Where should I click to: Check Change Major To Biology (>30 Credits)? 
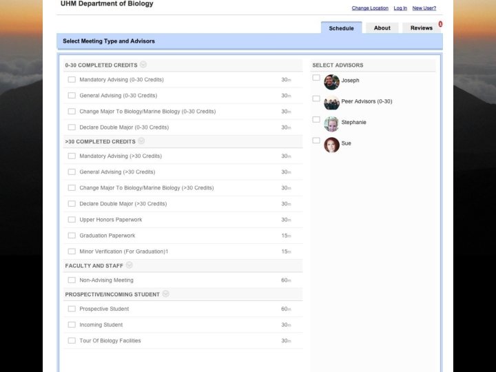click(72, 187)
